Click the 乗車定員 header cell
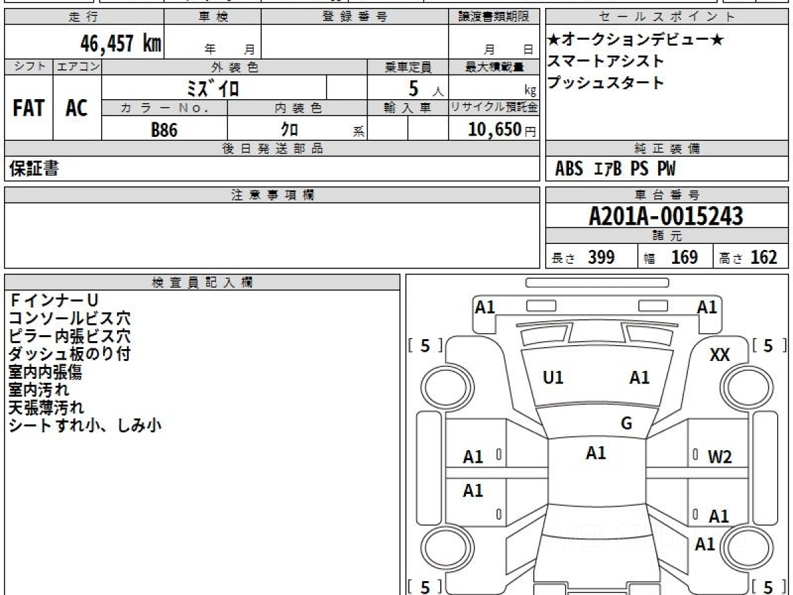793x595 pixels. coord(408,67)
